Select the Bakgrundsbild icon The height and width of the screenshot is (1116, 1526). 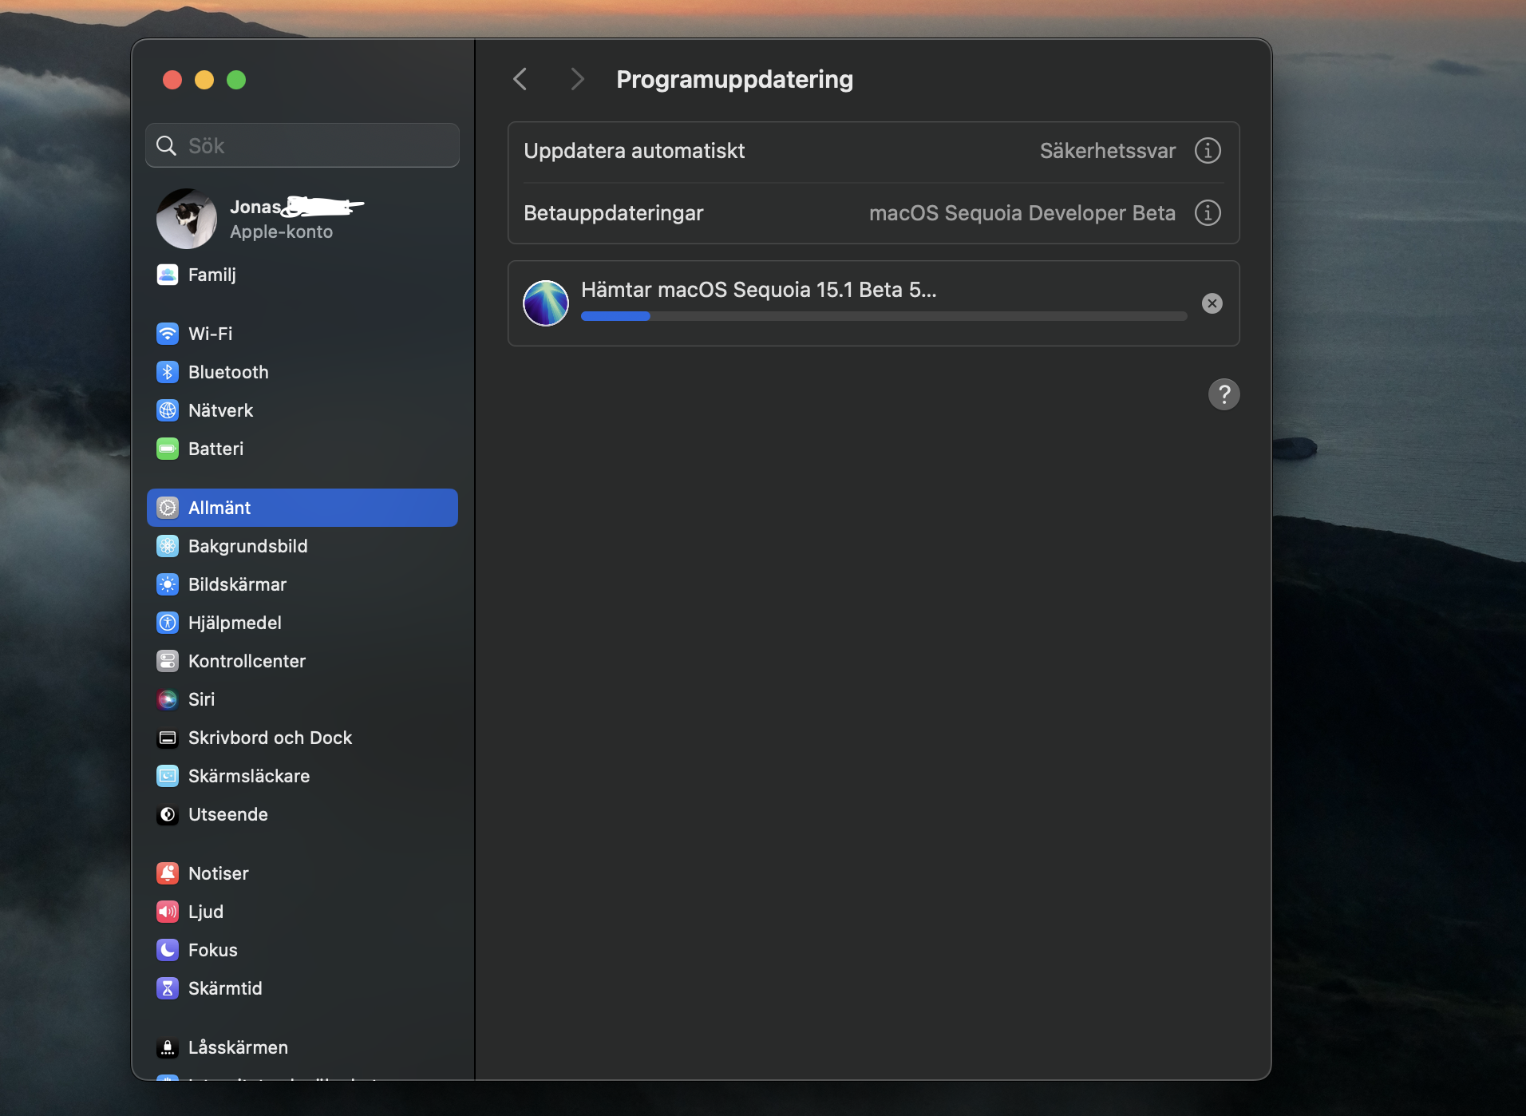[168, 546]
